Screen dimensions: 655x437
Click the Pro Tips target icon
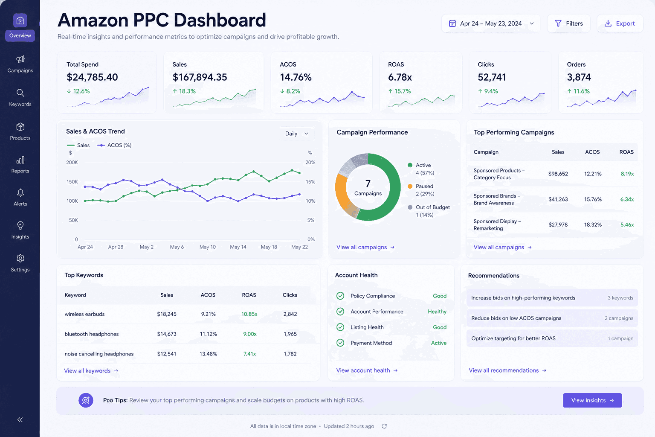(x=86, y=400)
